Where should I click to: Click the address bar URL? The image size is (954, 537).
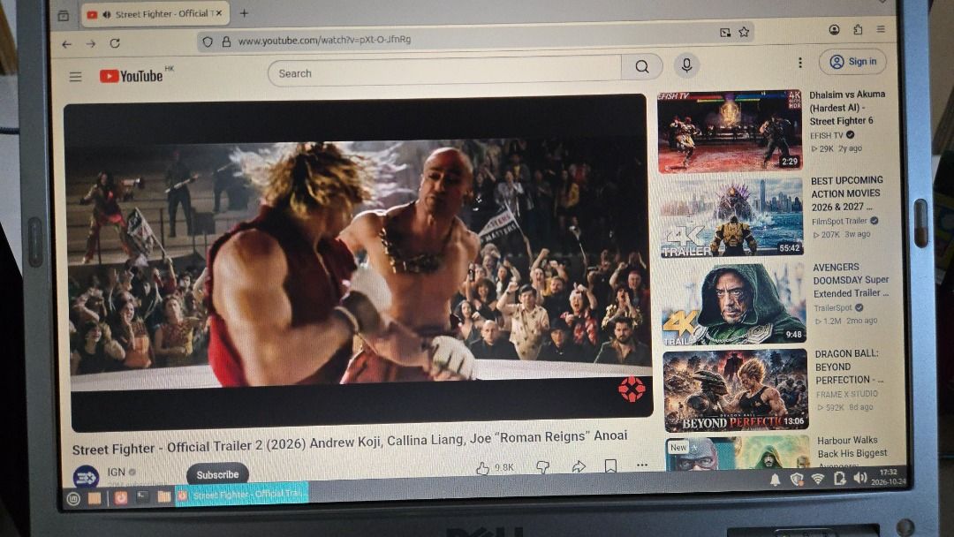tap(324, 40)
